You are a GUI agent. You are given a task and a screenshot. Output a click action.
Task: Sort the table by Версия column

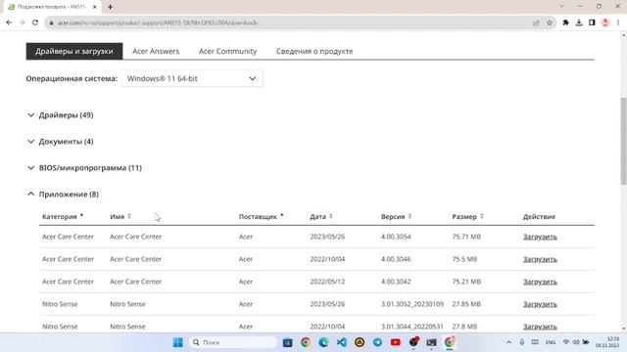point(396,217)
